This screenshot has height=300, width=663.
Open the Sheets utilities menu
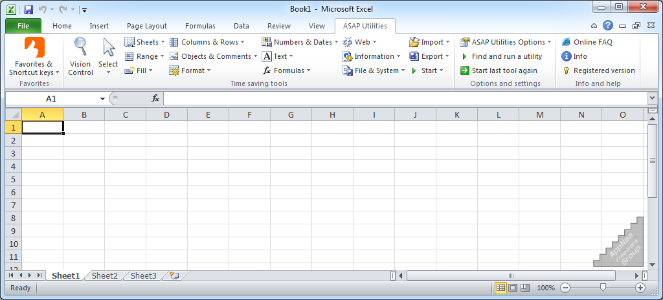[144, 42]
